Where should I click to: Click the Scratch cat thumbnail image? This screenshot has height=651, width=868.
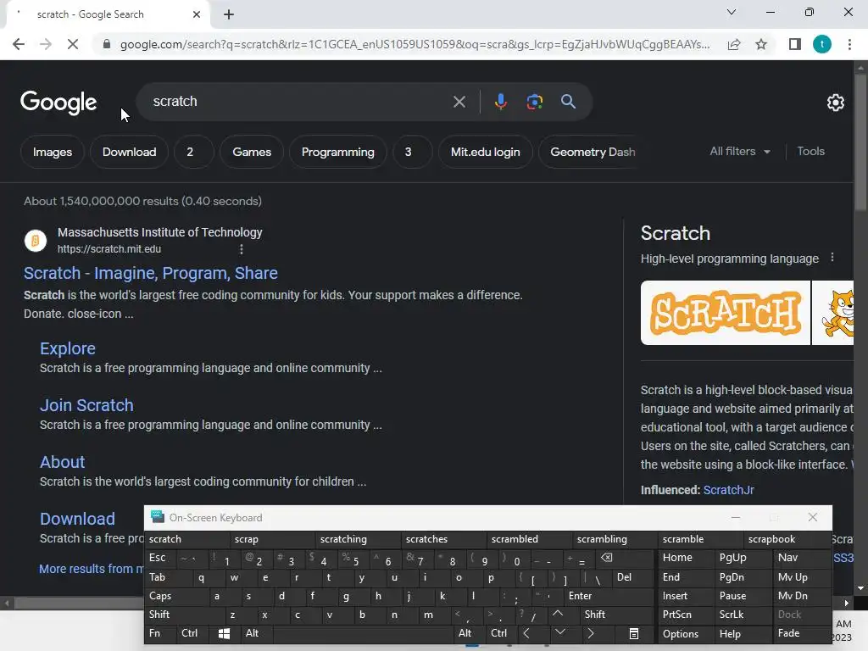click(x=833, y=313)
